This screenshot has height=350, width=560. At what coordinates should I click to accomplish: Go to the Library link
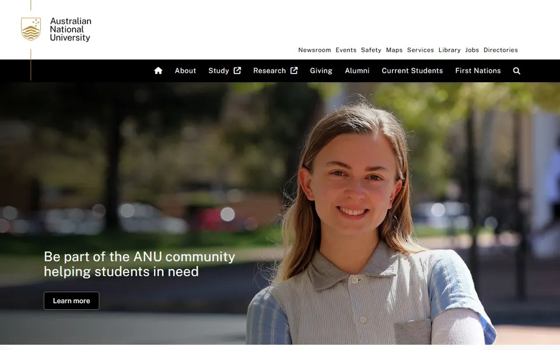[x=450, y=50]
